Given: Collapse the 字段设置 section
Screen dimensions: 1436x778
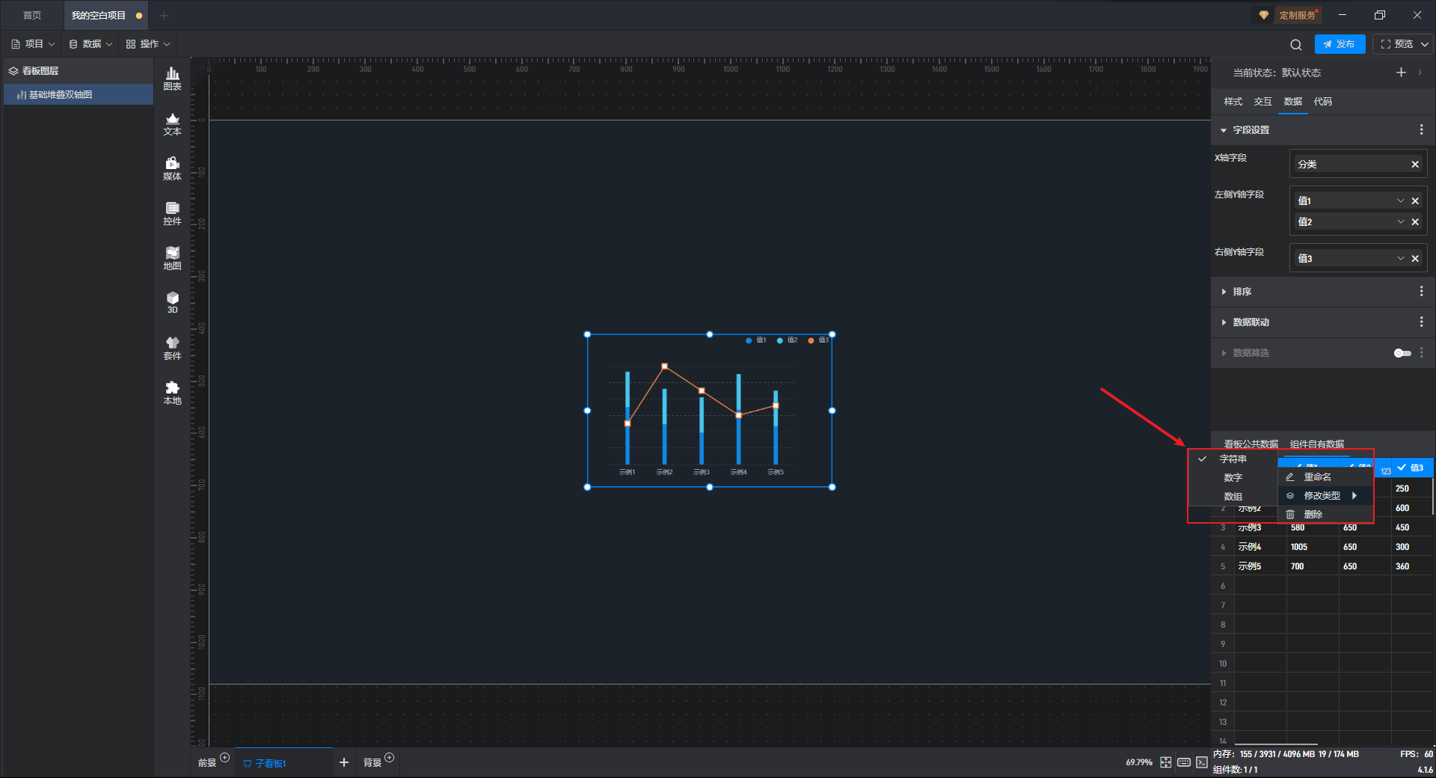Looking at the screenshot, I should click(1224, 130).
